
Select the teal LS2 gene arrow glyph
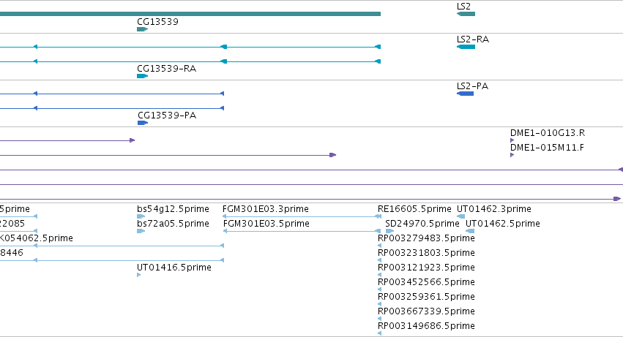(x=466, y=14)
